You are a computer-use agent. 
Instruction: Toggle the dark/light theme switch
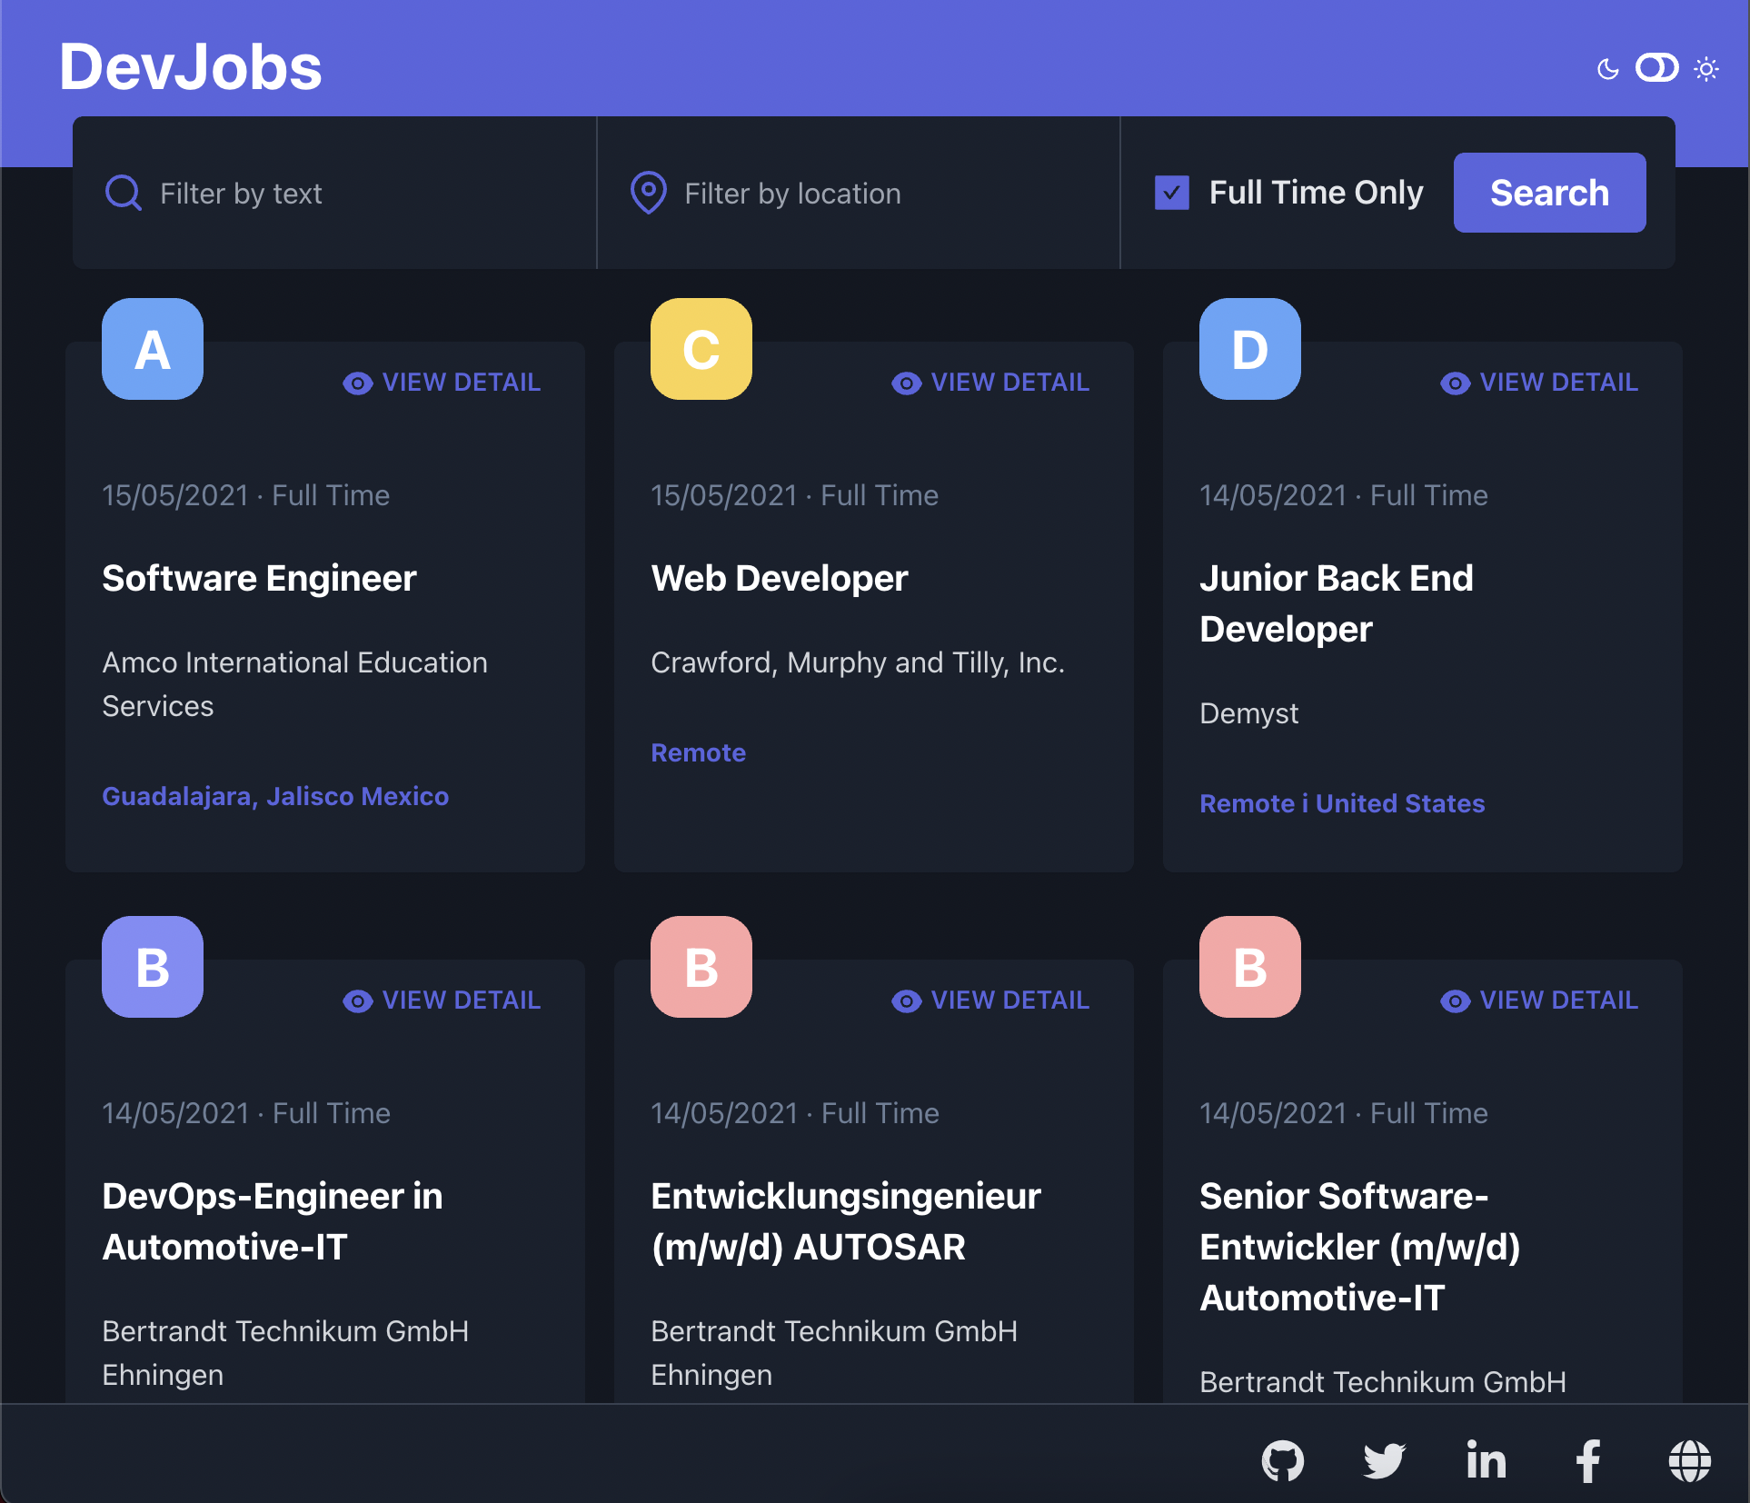click(x=1656, y=68)
